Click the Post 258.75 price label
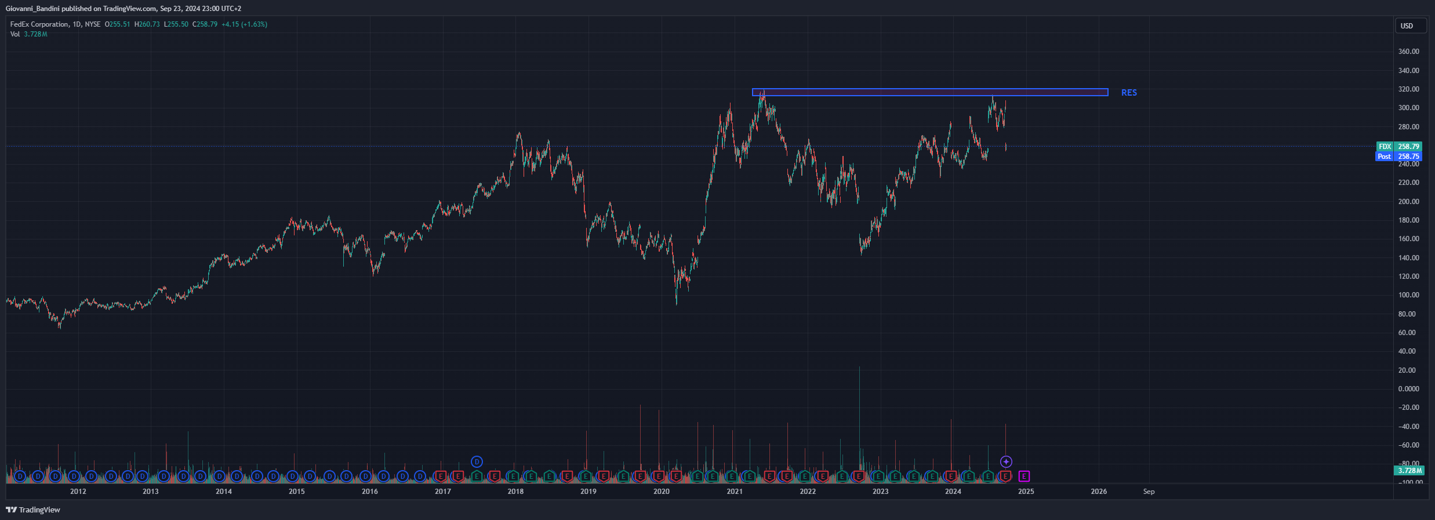1435x520 pixels. click(1398, 157)
